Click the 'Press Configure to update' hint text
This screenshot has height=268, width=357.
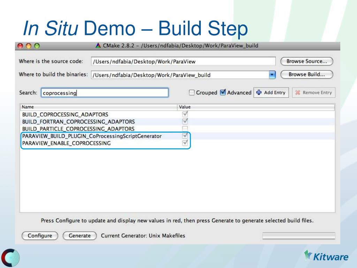[x=177, y=221]
